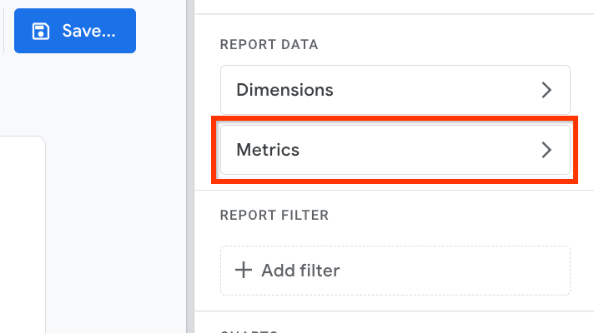Click the plus icon beside Add filter
Screen dimensions: 594x333
244,271
